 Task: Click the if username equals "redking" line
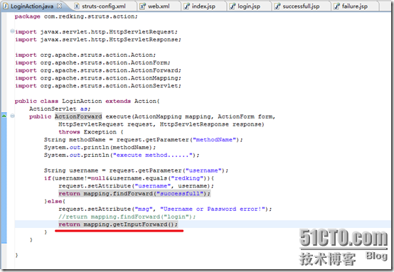click(x=129, y=178)
